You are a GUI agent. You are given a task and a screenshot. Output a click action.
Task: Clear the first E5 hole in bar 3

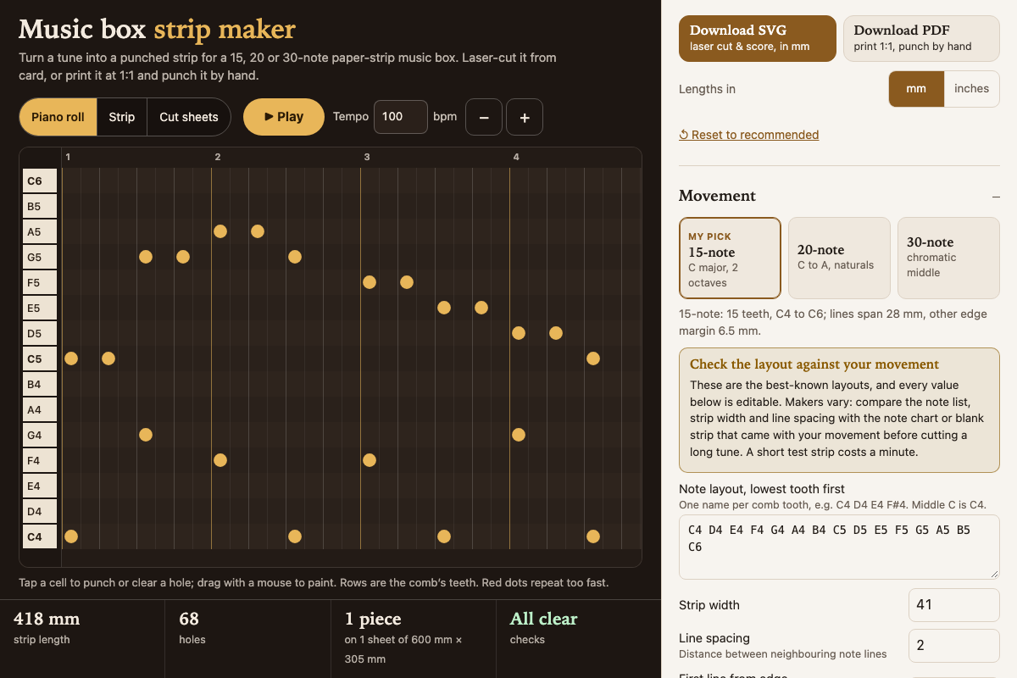[444, 308]
